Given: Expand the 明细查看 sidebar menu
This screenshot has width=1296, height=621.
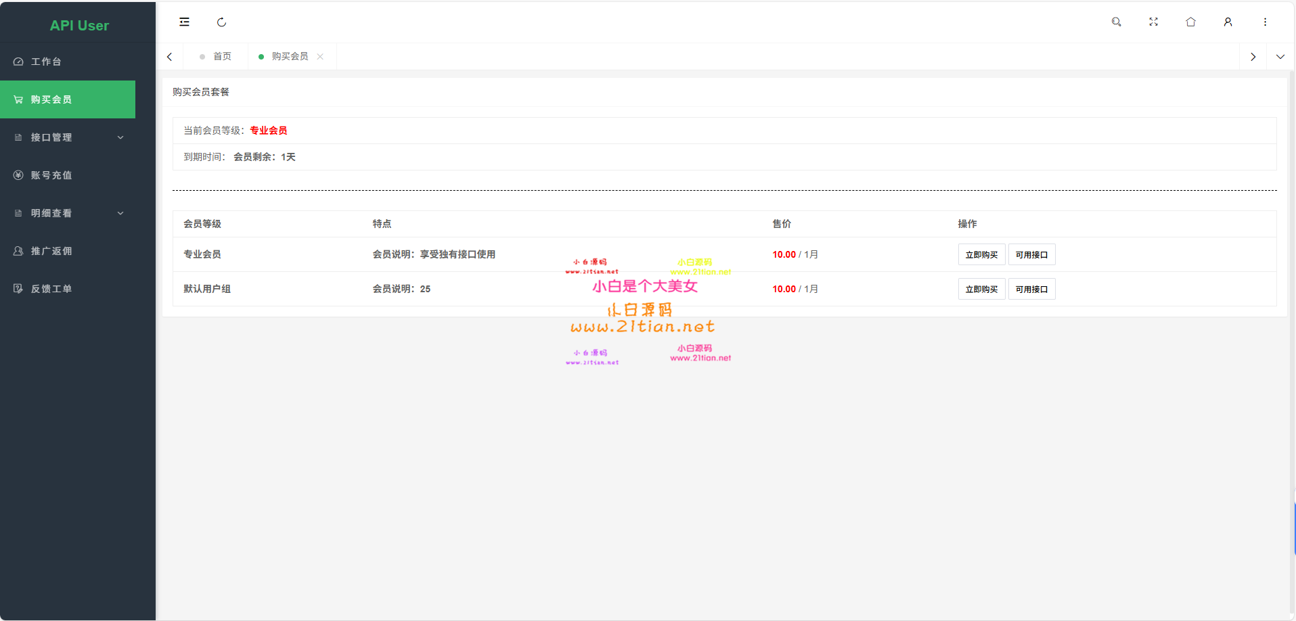Looking at the screenshot, I should point(68,213).
